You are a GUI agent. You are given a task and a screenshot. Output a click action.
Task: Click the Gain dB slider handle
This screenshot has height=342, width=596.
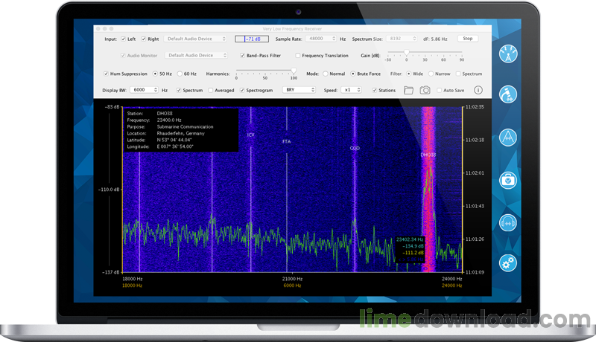coord(406,53)
